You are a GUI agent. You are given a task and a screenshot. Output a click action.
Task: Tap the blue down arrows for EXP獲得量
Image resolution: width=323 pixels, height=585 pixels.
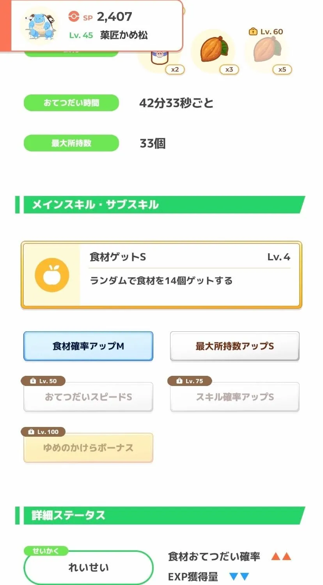coord(239,576)
